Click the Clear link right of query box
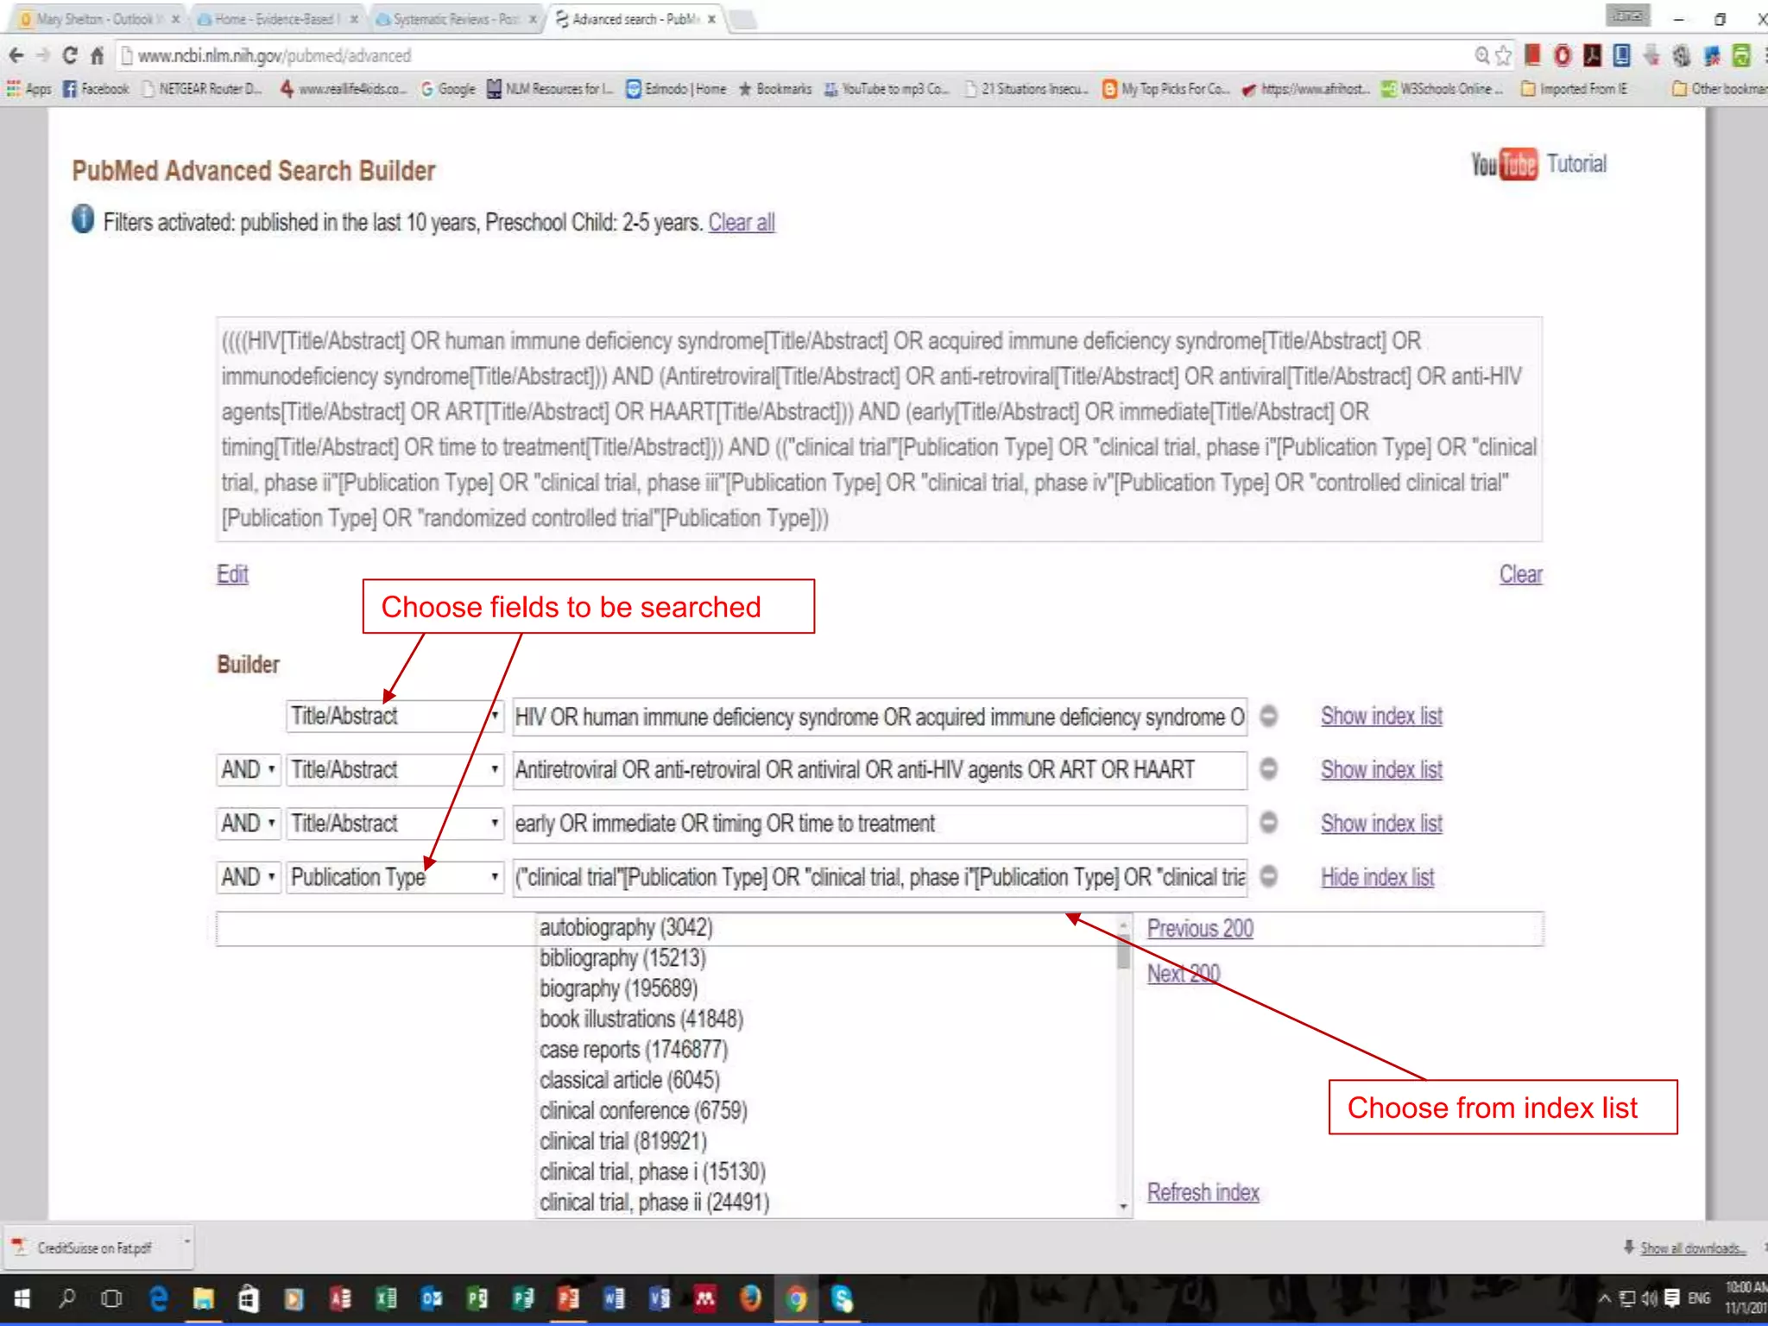Viewport: 1768px width, 1326px height. pos(1520,574)
